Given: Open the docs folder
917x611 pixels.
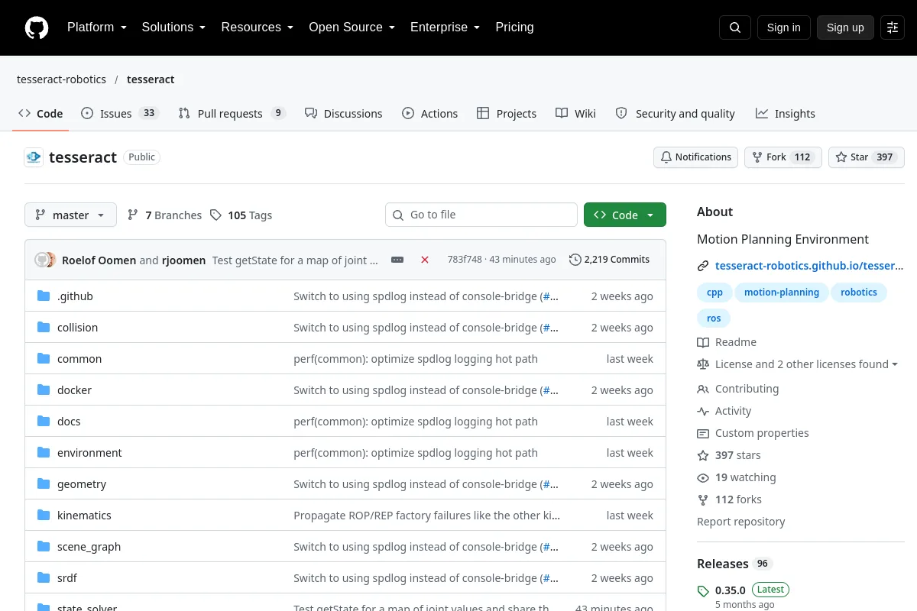Looking at the screenshot, I should click(x=69, y=422).
